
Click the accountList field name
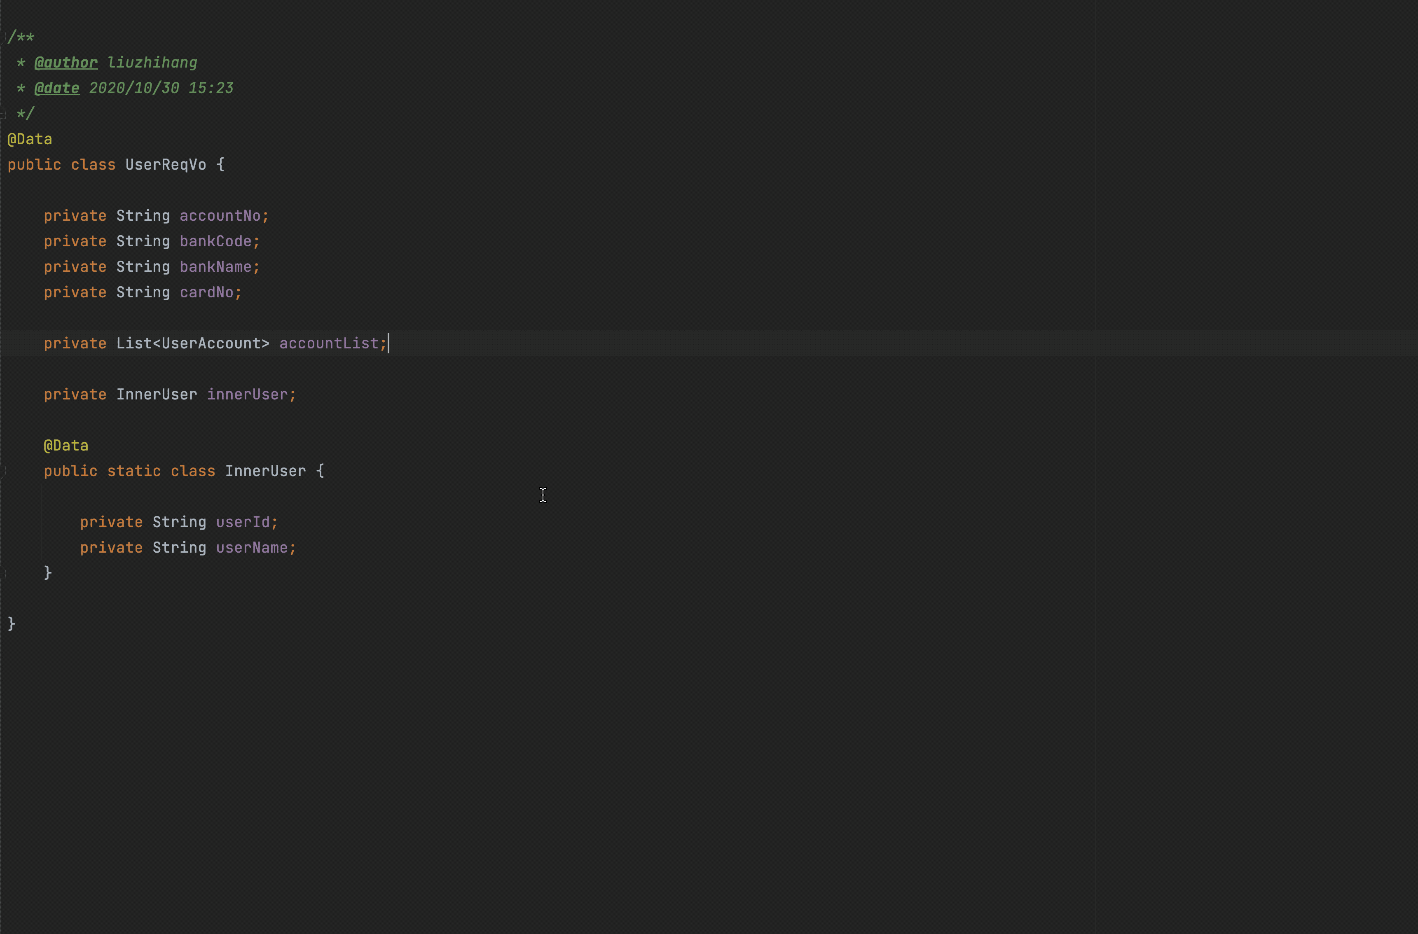click(x=328, y=344)
